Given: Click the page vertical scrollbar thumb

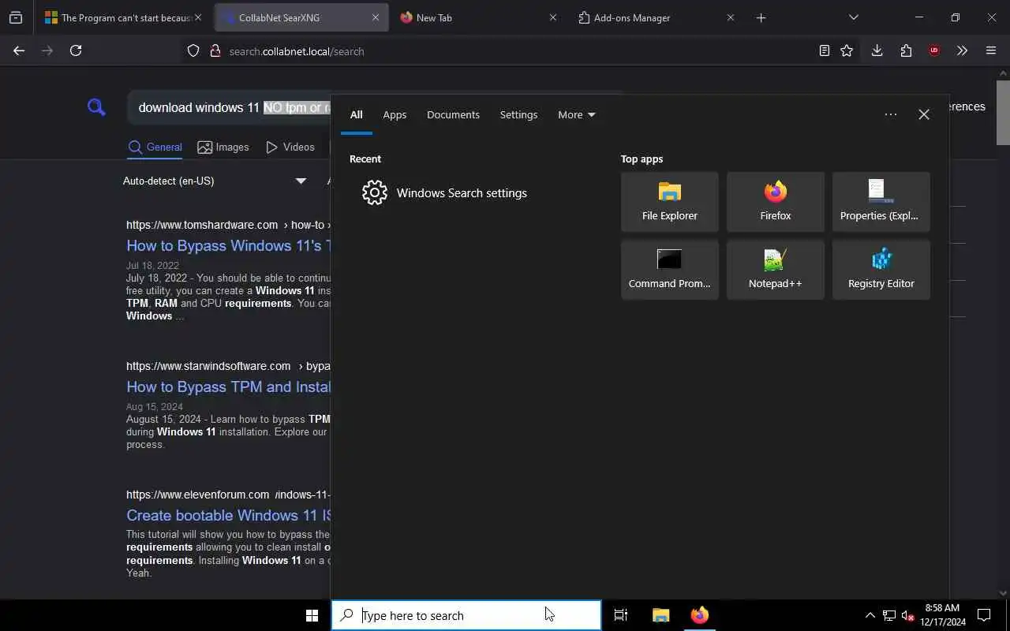Looking at the screenshot, I should (1003, 113).
